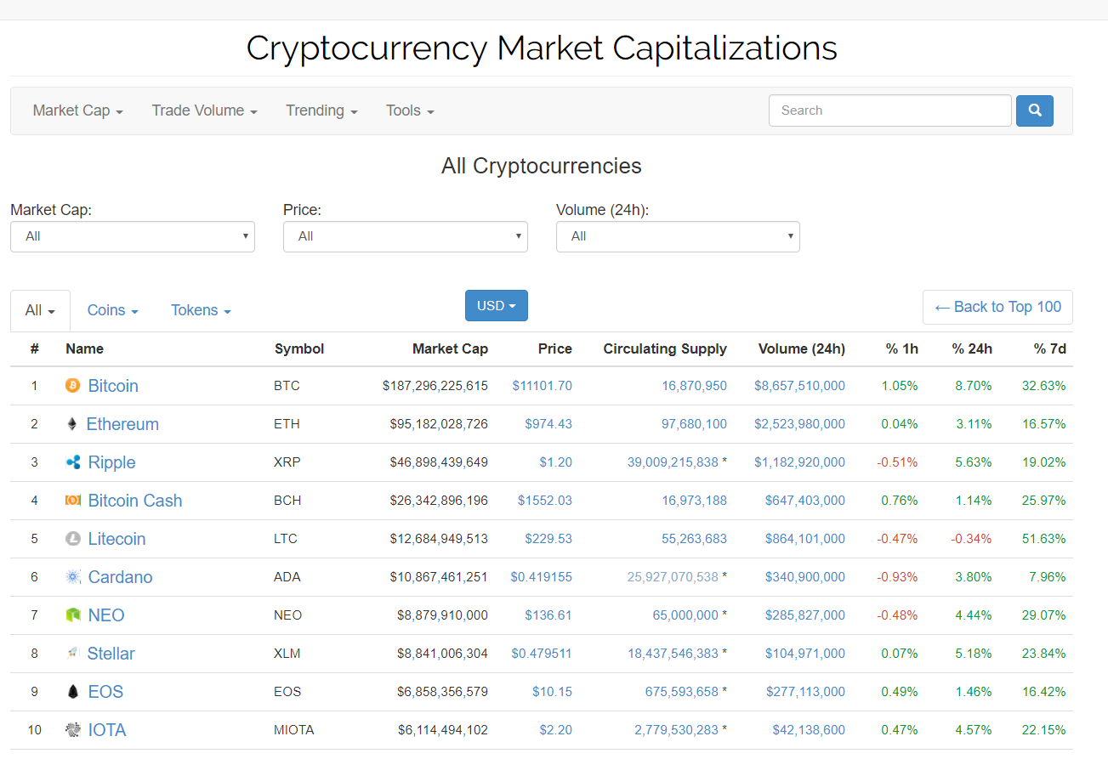Open the Tokens tab dropdown

(202, 311)
